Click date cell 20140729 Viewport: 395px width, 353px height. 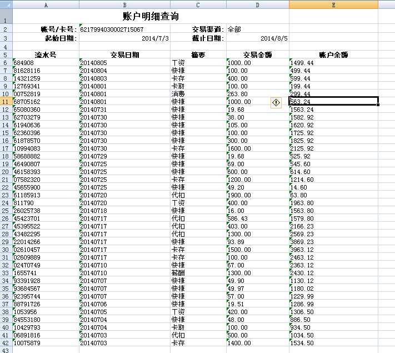pos(124,156)
